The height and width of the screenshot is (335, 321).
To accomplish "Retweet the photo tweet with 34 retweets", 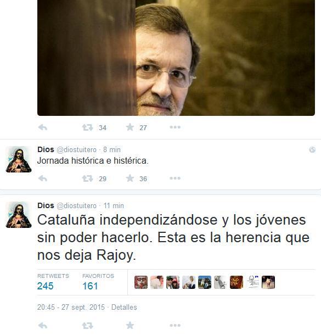I will (x=87, y=127).
